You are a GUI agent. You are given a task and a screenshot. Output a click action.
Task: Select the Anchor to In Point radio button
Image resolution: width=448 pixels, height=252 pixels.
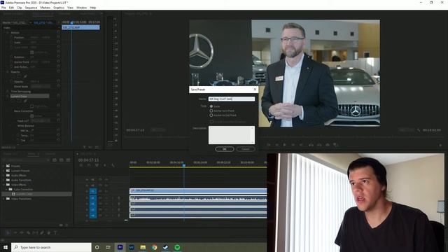211,111
